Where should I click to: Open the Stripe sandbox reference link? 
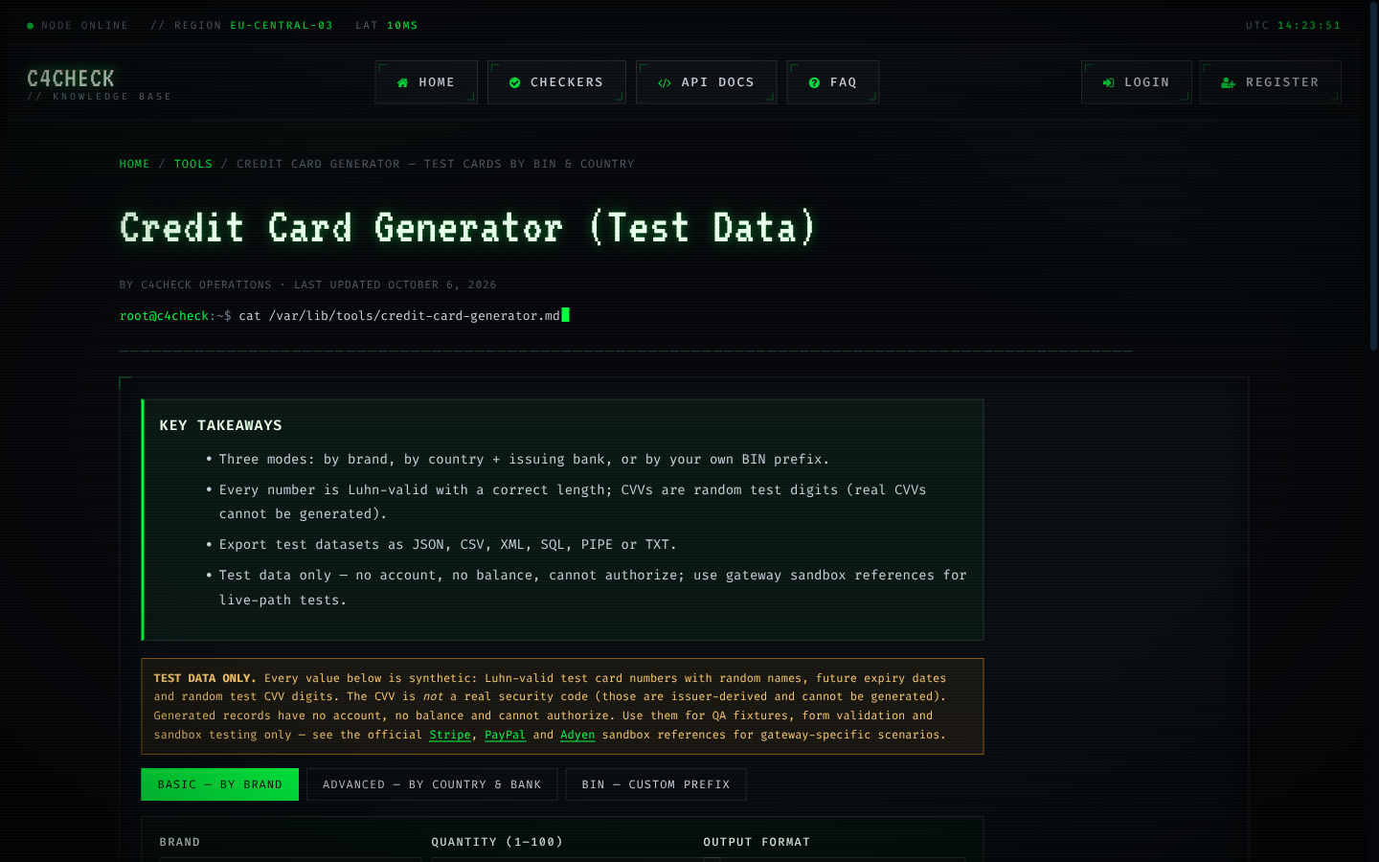click(450, 735)
